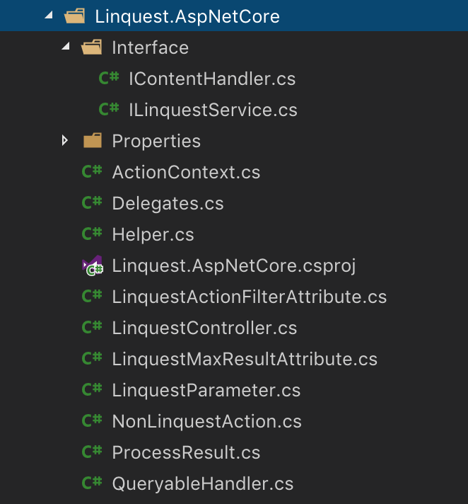The image size is (468, 504).
Task: Select LinquestActionFilterAttribute.cs
Action: (249, 297)
